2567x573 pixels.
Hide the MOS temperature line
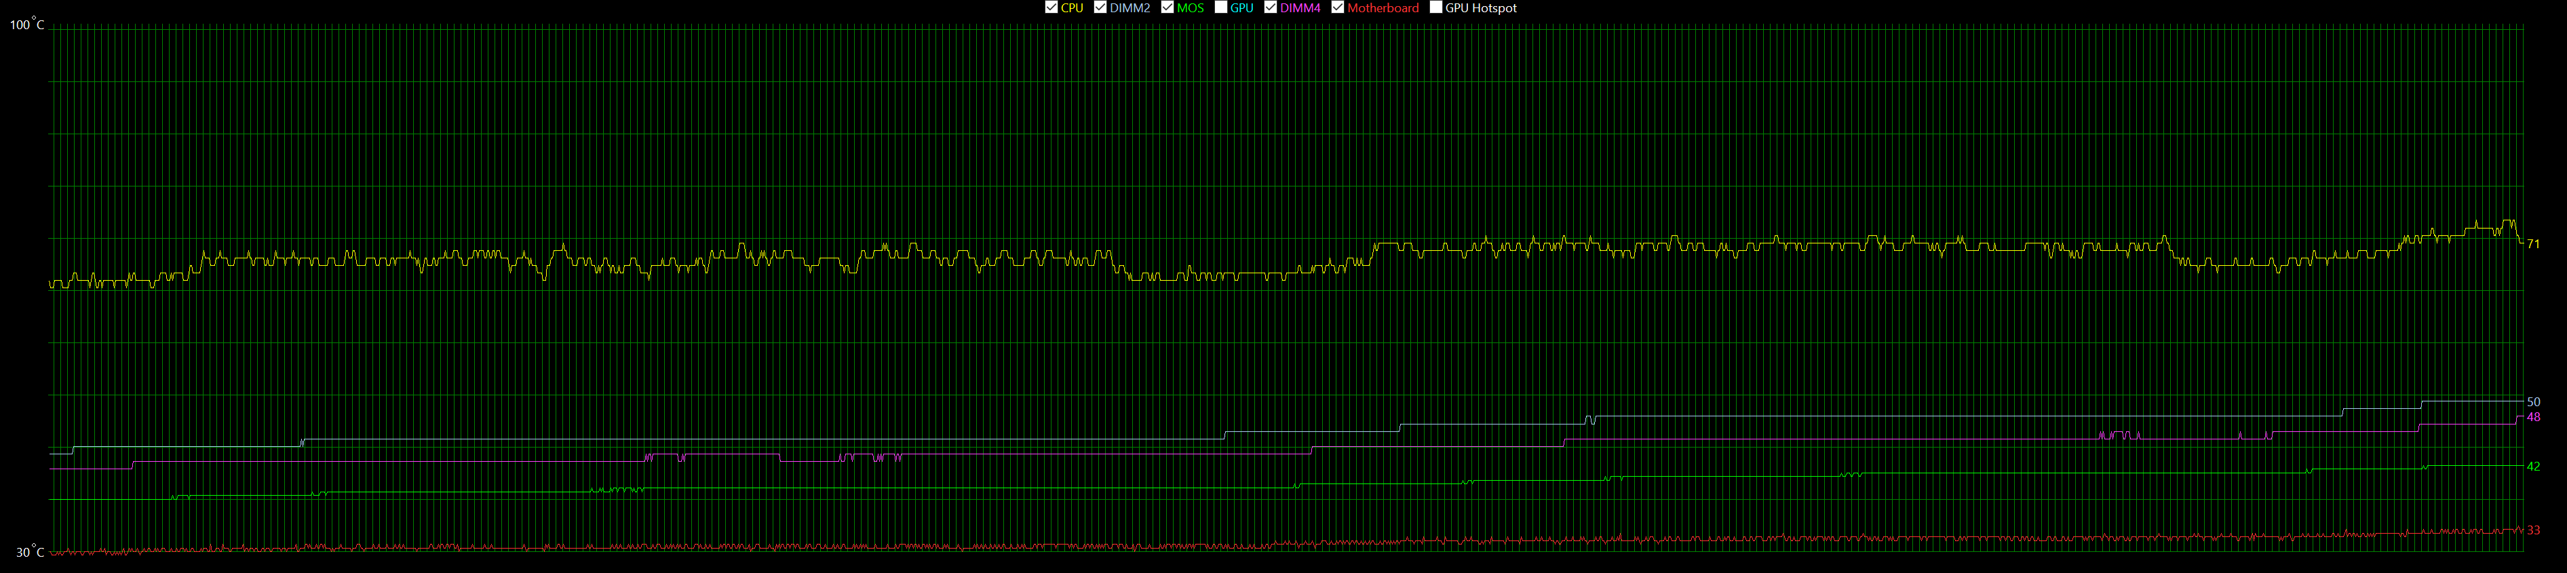pos(1167,8)
